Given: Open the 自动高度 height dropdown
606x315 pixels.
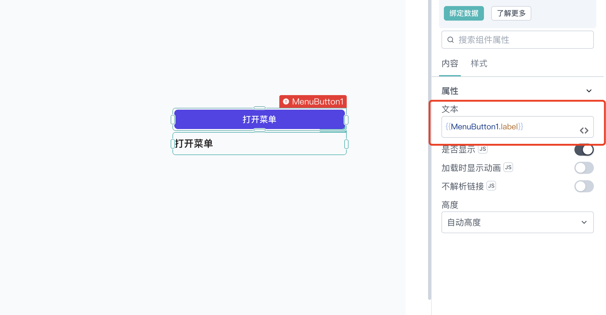Looking at the screenshot, I should click(x=518, y=222).
